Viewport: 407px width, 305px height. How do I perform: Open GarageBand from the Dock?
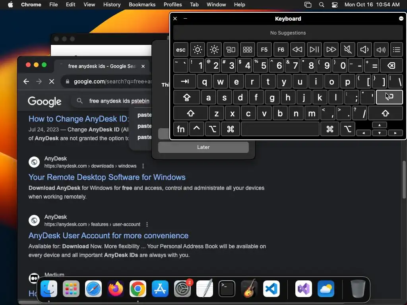(x=249, y=289)
